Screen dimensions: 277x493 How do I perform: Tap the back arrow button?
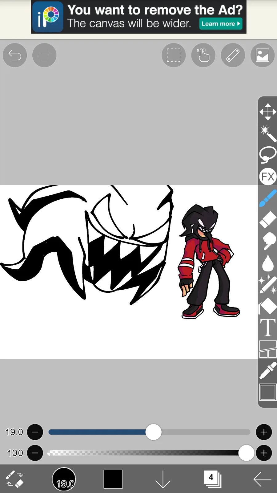[262, 479]
